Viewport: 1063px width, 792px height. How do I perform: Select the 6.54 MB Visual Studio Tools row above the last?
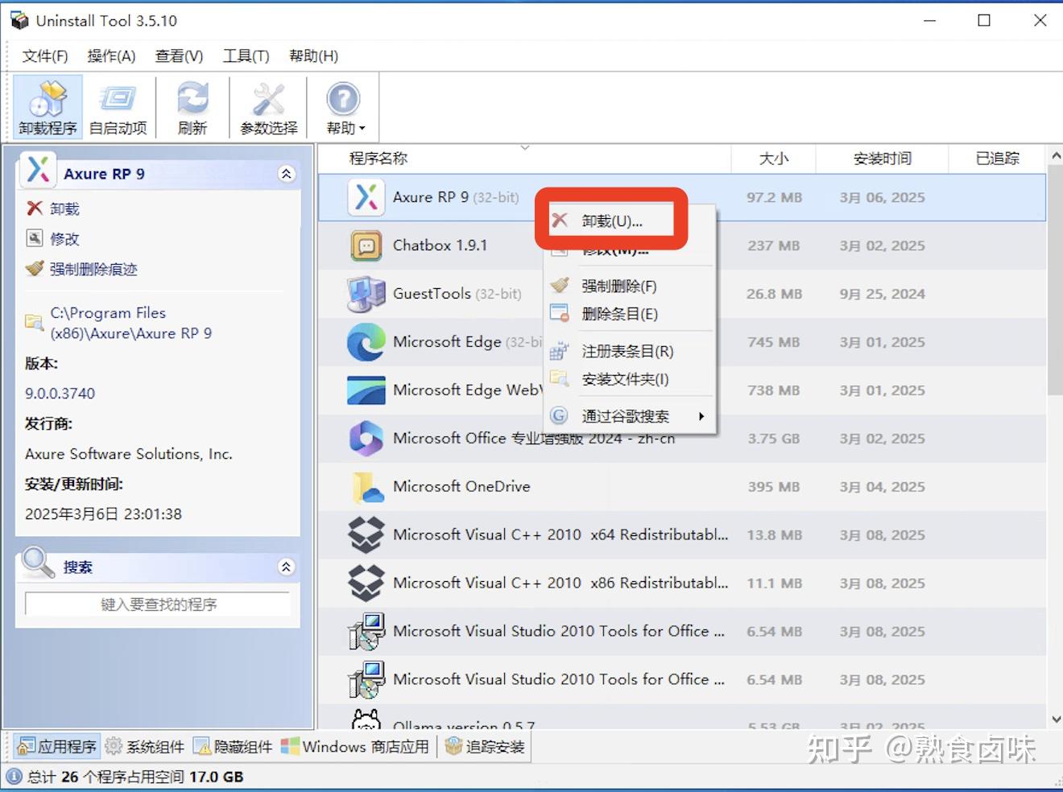click(682, 632)
